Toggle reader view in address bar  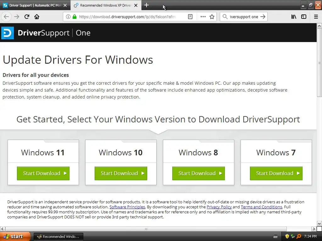click(x=190, y=17)
